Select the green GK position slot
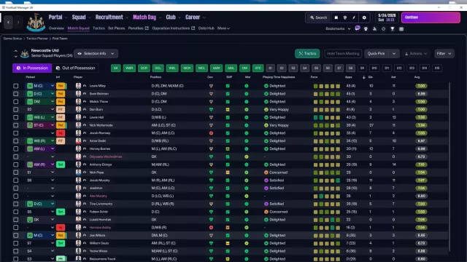 tap(115, 68)
